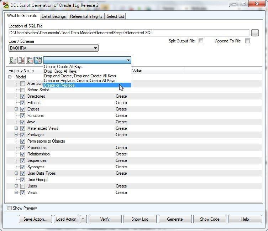Viewport: 268px width, 231px height.
Task: Choose 'Drop, Drop All Keys' option
Action: click(x=87, y=71)
